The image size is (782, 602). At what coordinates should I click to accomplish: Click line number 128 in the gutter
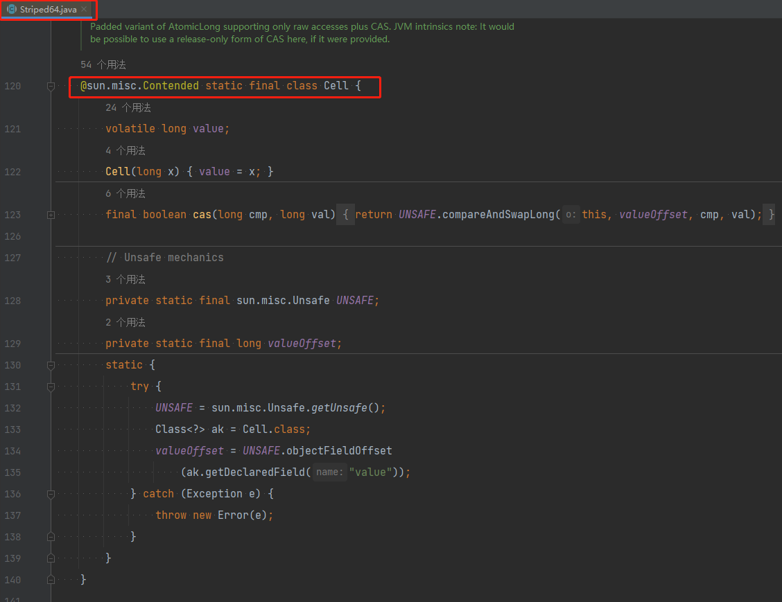12,301
